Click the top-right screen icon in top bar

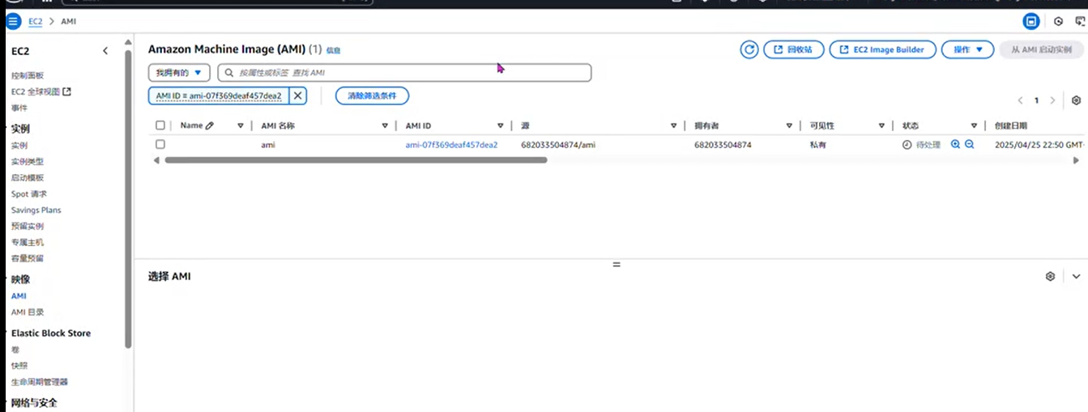(x=1079, y=22)
